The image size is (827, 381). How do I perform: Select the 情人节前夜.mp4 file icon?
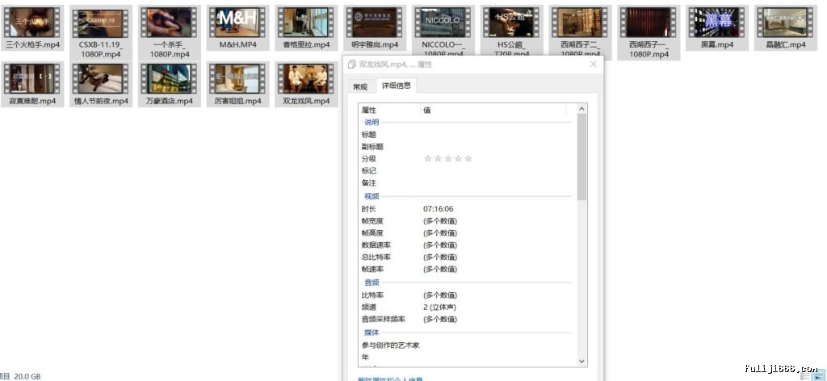101,78
